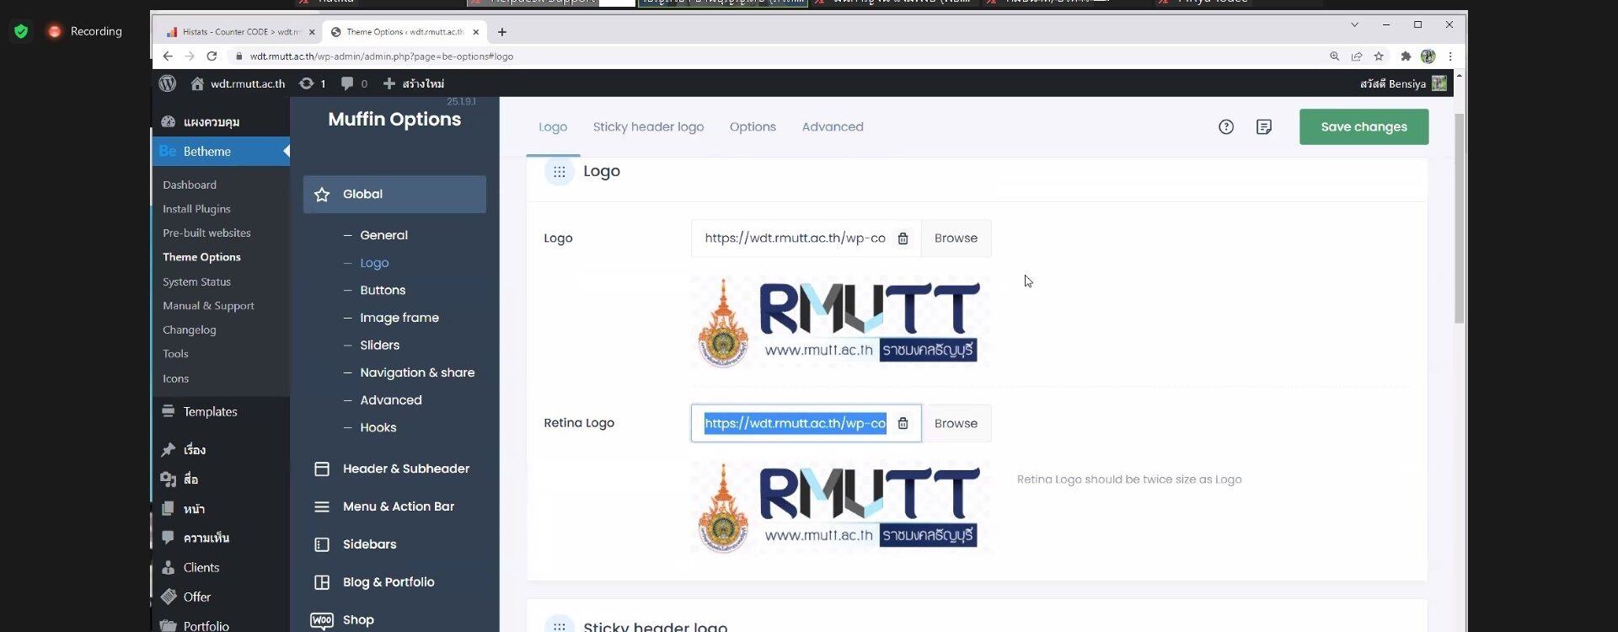This screenshot has height=632, width=1618.
Task: Open Buttons under Global
Action: point(383,290)
